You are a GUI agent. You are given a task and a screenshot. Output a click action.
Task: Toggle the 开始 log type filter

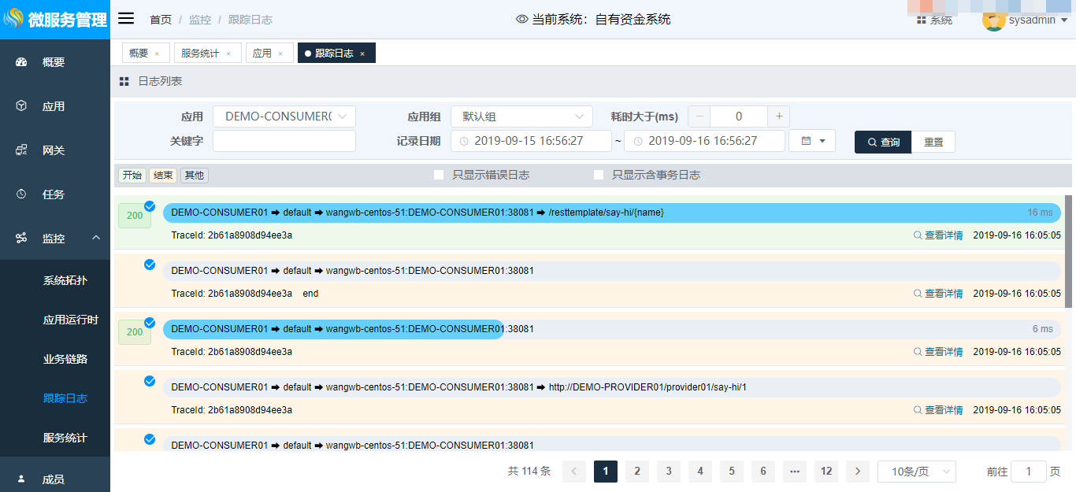(x=132, y=176)
